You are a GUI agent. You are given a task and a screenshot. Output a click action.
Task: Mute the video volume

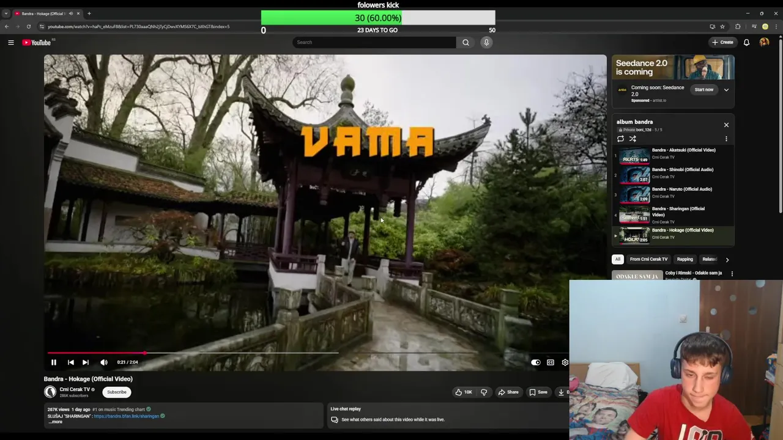(104, 362)
